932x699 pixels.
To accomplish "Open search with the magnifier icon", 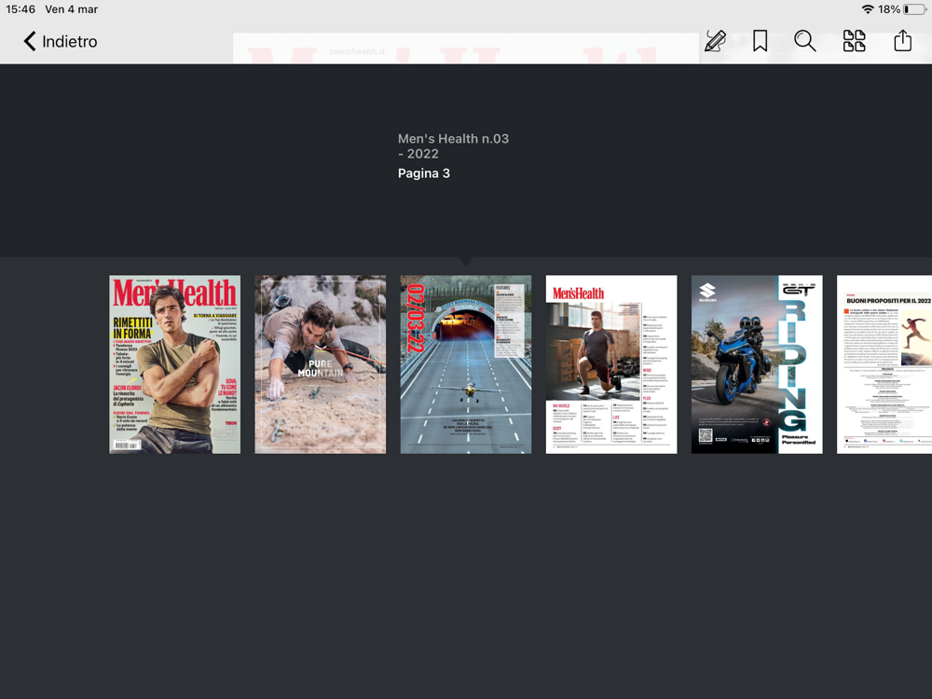I will (x=805, y=41).
